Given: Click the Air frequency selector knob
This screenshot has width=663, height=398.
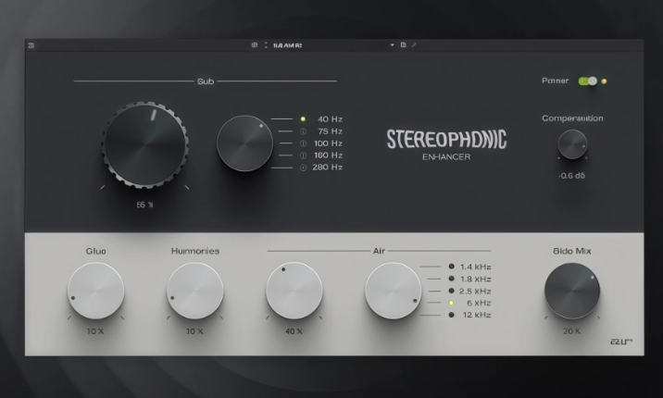Looking at the screenshot, I should (394, 291).
